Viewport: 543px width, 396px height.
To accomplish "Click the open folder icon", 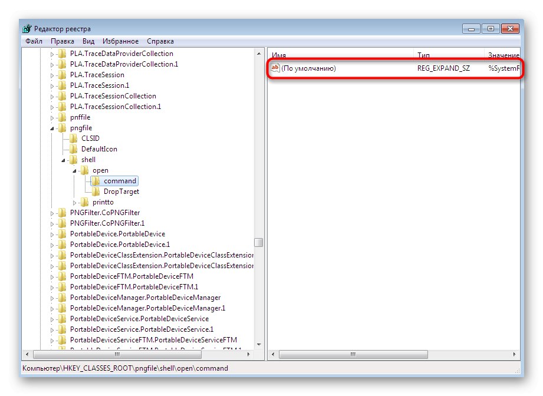I will 84,170.
